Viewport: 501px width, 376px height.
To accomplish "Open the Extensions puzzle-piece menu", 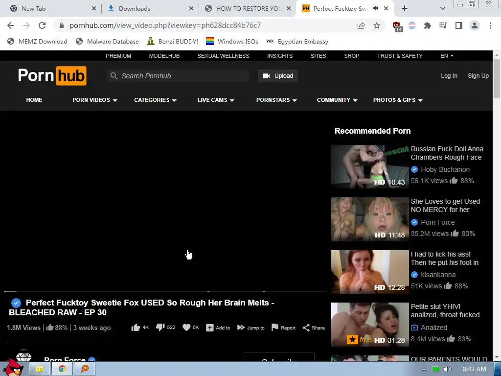I will [x=428, y=25].
